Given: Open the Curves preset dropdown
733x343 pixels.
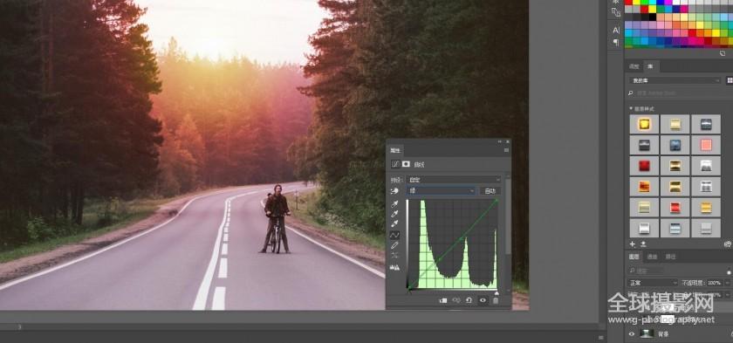Looking at the screenshot, I should point(454,180).
